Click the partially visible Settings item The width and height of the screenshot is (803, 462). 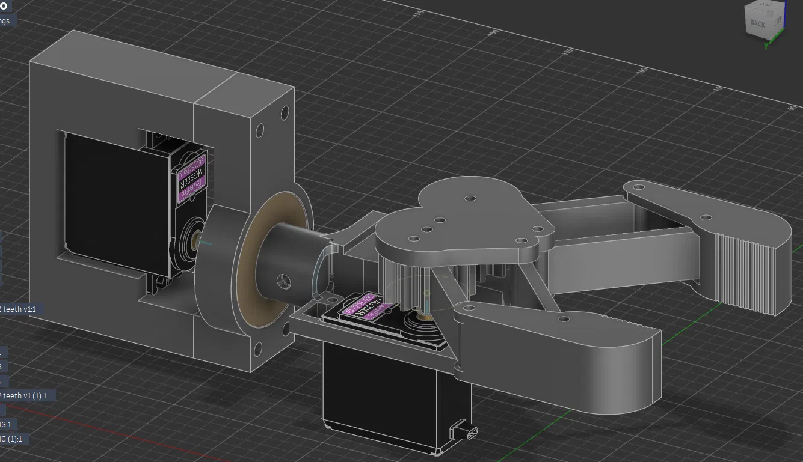(7, 21)
